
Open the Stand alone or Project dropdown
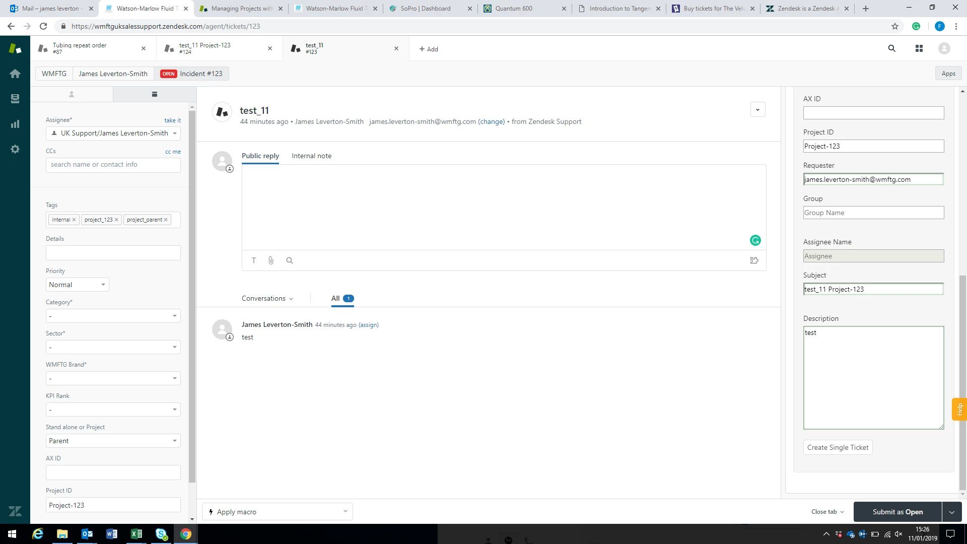pos(113,441)
